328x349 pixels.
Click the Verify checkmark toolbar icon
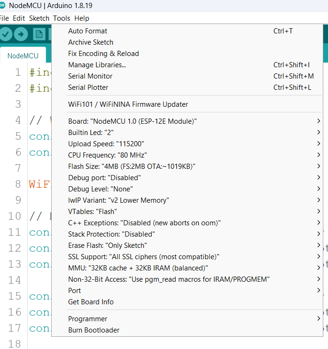pyautogui.click(x=6, y=34)
